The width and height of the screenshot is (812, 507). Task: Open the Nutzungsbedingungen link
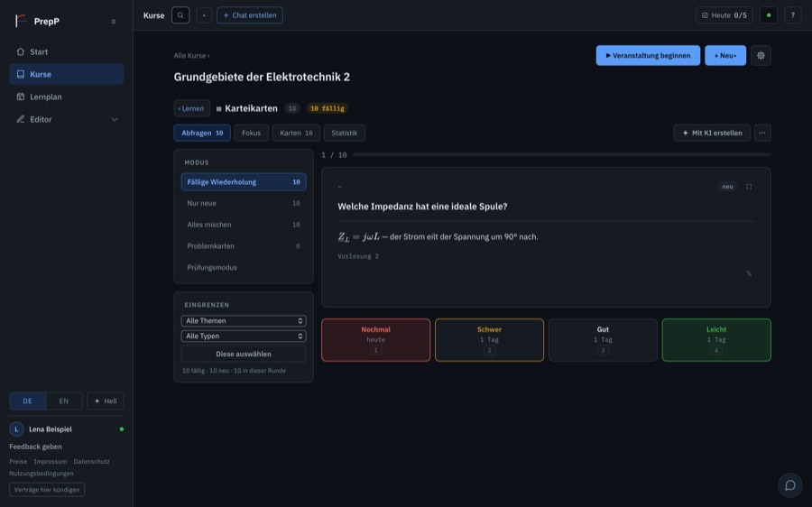[x=42, y=474]
